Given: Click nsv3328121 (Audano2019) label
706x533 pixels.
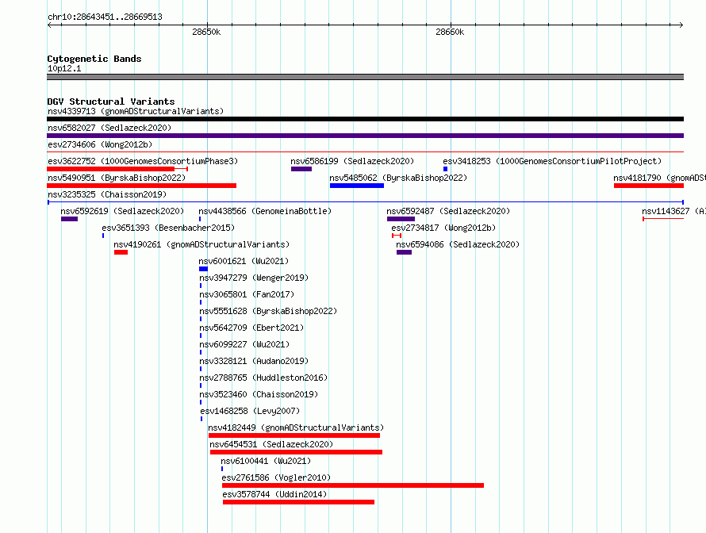Looking at the screenshot, I should (254, 361).
